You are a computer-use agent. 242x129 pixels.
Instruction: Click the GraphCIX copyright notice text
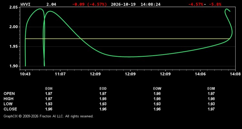pos(48,116)
